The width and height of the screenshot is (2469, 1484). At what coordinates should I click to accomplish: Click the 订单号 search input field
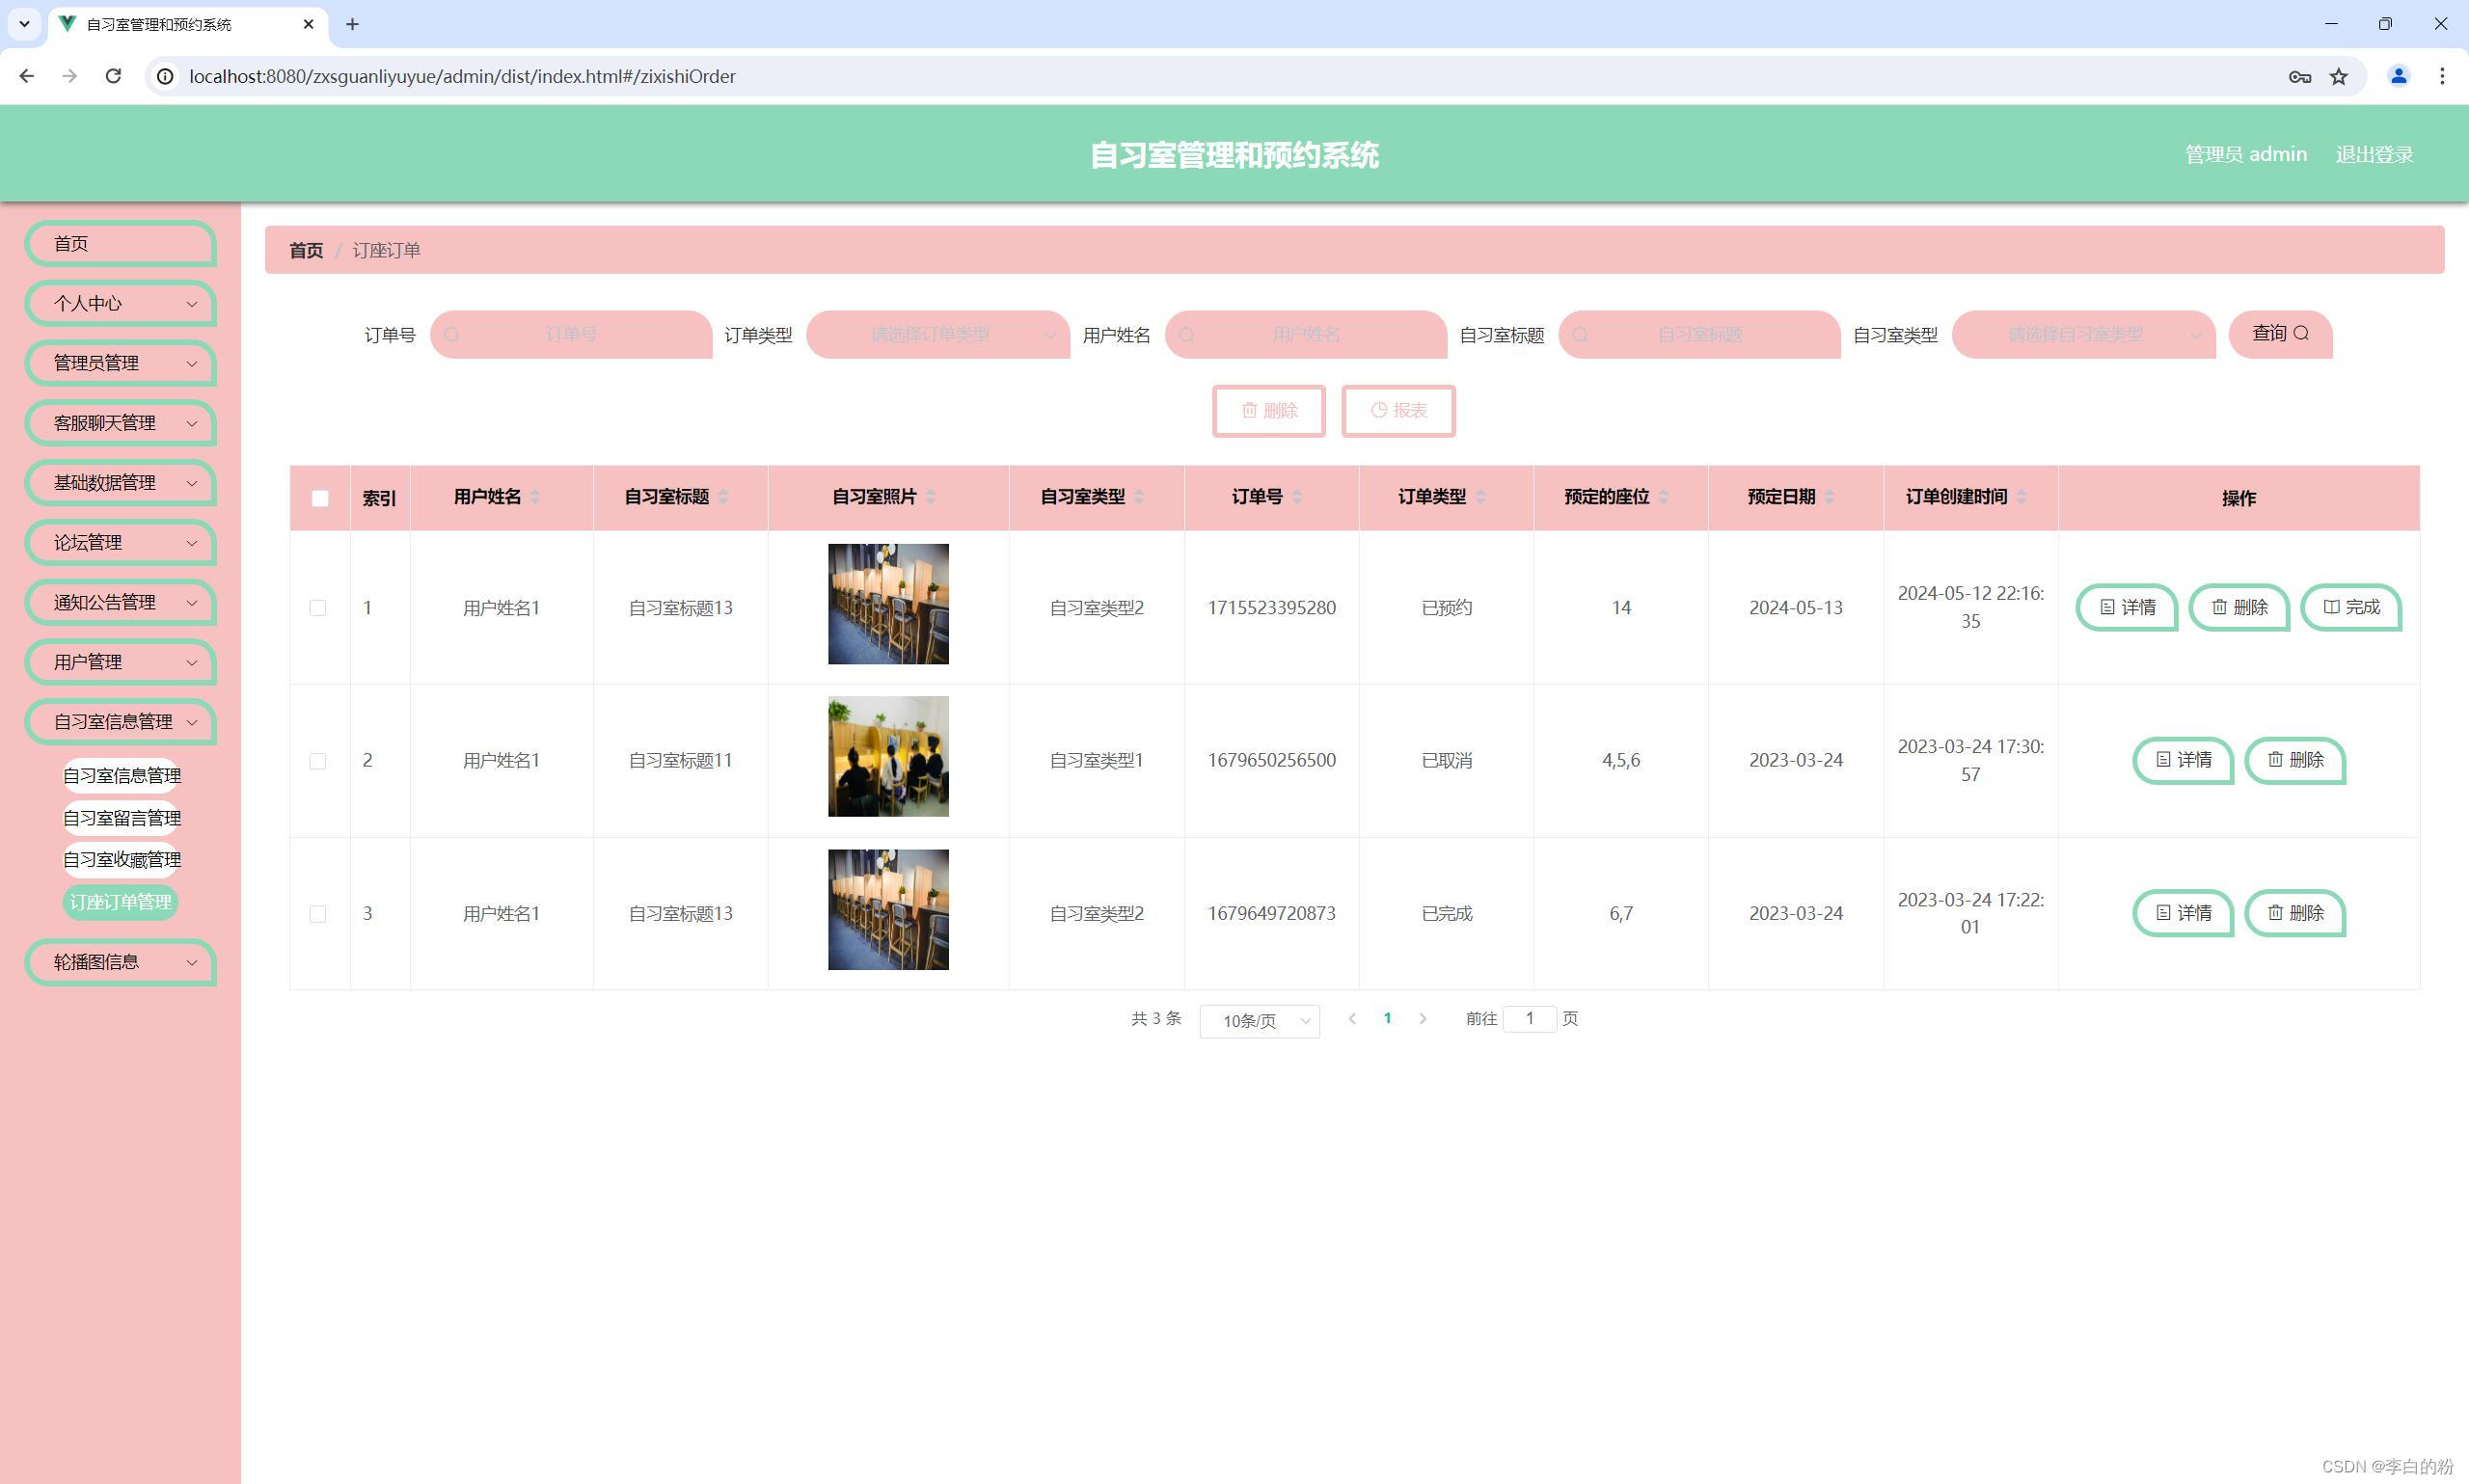click(x=571, y=335)
